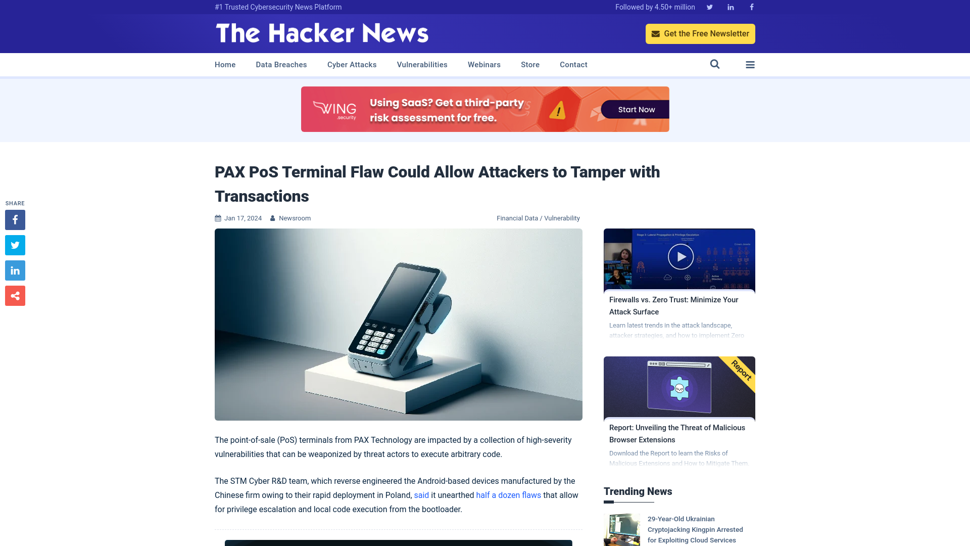The image size is (970, 546).
Task: Click the LinkedIn share icon
Action: (x=15, y=270)
